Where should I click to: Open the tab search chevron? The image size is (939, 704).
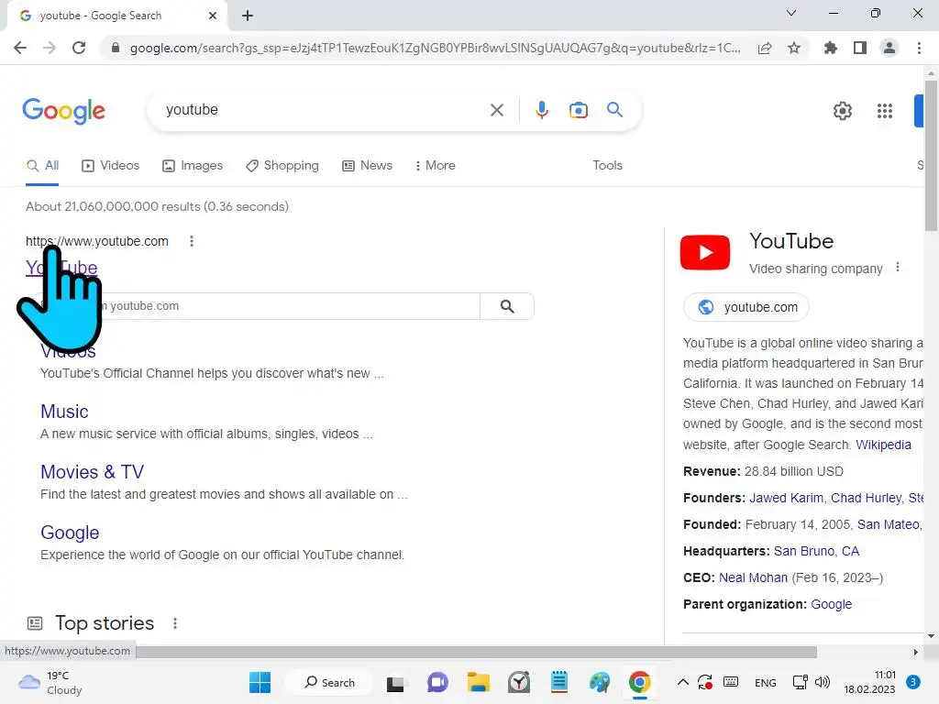pos(791,13)
